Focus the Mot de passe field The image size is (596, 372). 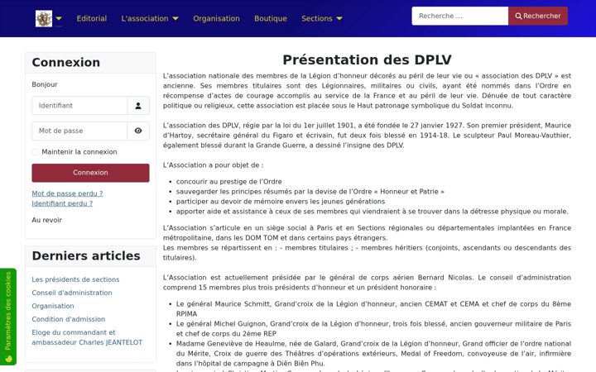click(x=79, y=131)
